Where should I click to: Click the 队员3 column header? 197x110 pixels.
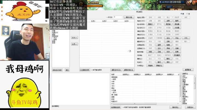point(115,21)
